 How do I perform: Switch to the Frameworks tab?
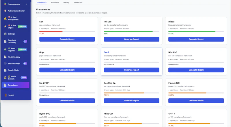pos(42,3)
